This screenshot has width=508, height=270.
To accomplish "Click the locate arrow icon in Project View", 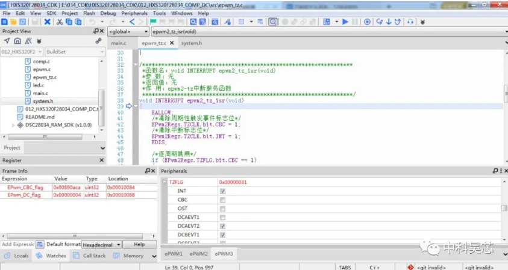I will 7,41.
